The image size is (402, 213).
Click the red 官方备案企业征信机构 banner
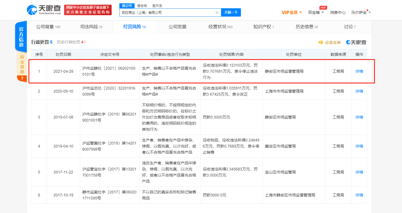(88, 10)
